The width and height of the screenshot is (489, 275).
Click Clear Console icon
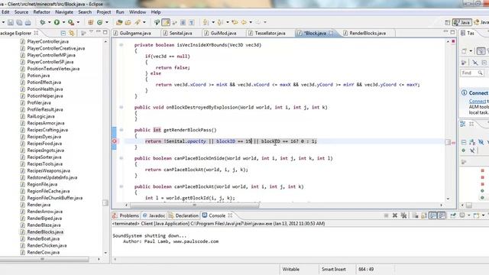click(x=415, y=215)
